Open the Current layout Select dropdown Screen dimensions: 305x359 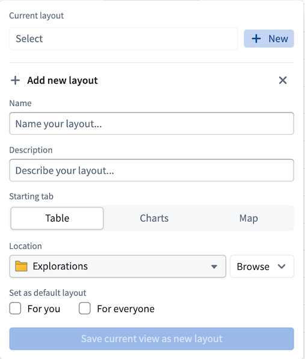click(x=123, y=39)
